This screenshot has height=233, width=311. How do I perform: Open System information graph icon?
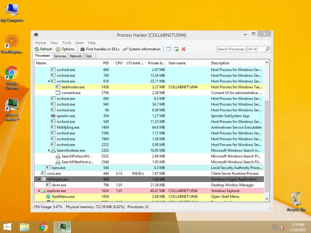pyautogui.click(x=125, y=49)
